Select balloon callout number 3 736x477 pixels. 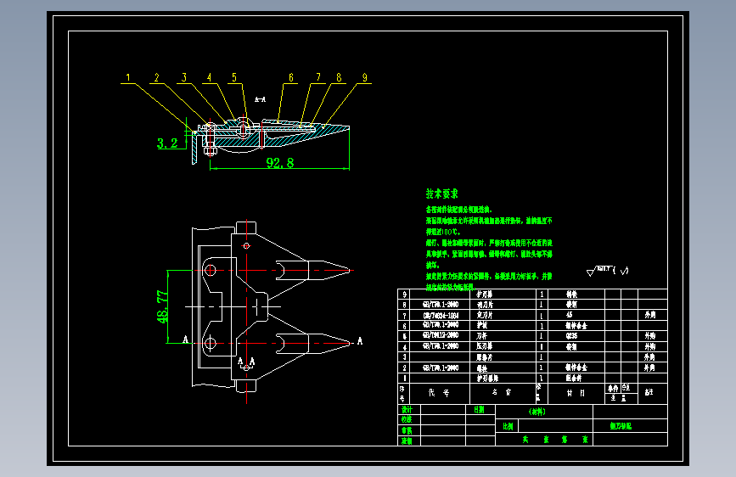(184, 77)
